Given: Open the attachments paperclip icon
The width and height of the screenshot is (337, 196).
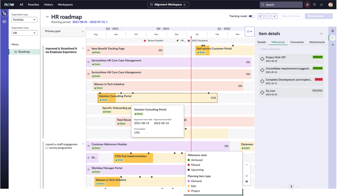Looking at the screenshot, I should point(274,16).
